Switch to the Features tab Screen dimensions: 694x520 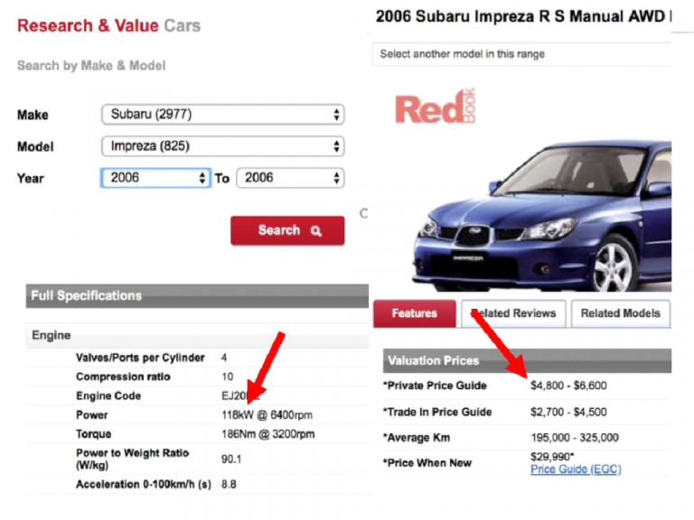414,313
